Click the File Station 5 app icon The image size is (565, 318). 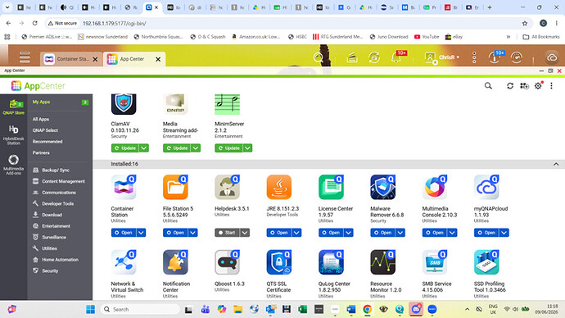tap(175, 187)
